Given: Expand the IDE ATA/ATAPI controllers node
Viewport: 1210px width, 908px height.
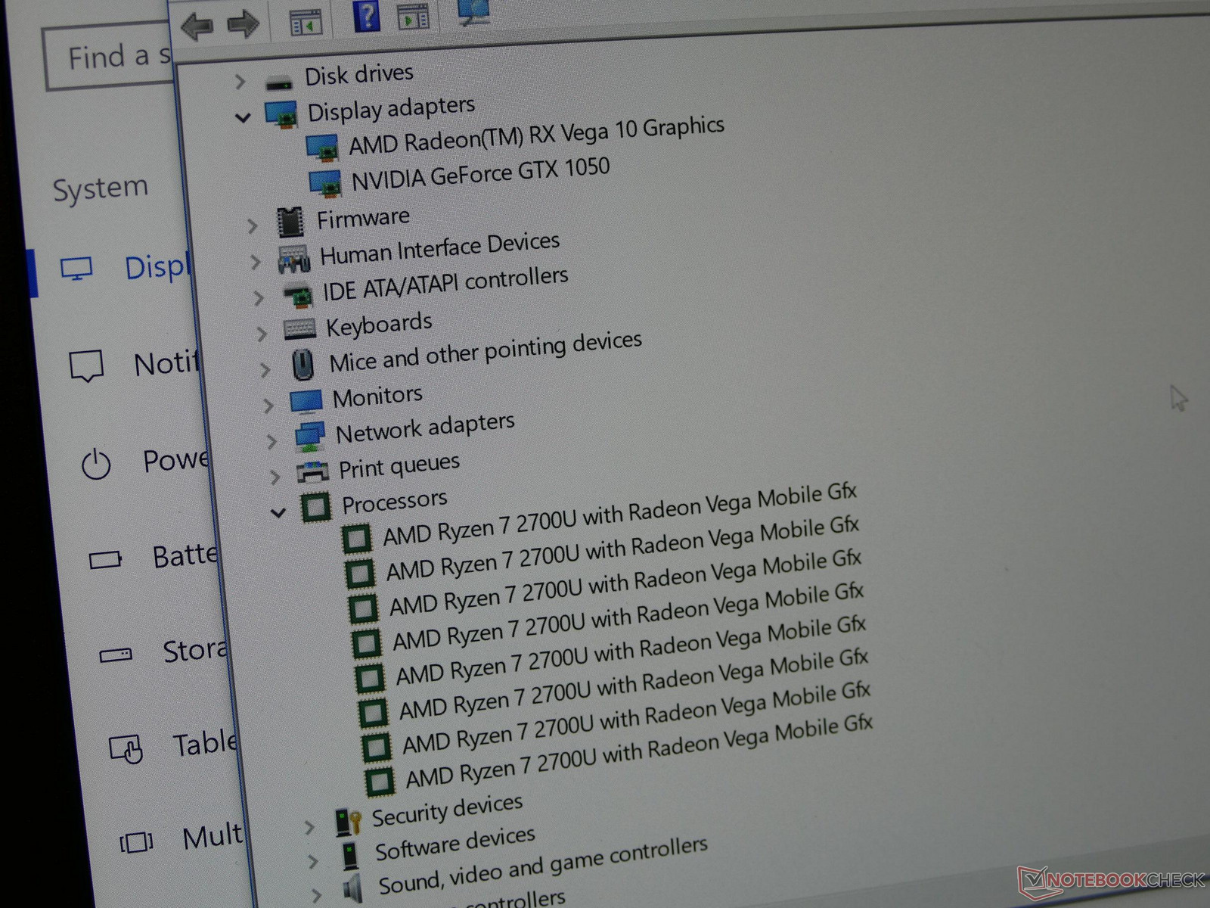Looking at the screenshot, I should coord(259,297).
